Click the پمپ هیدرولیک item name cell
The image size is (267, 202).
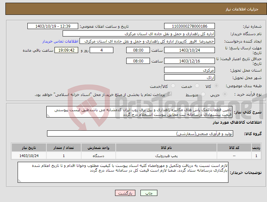166,156
